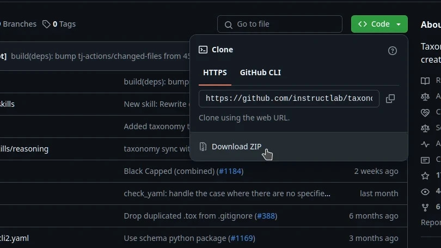This screenshot has height=248, width=441.
Task: Open pull request link #388
Action: (266, 216)
